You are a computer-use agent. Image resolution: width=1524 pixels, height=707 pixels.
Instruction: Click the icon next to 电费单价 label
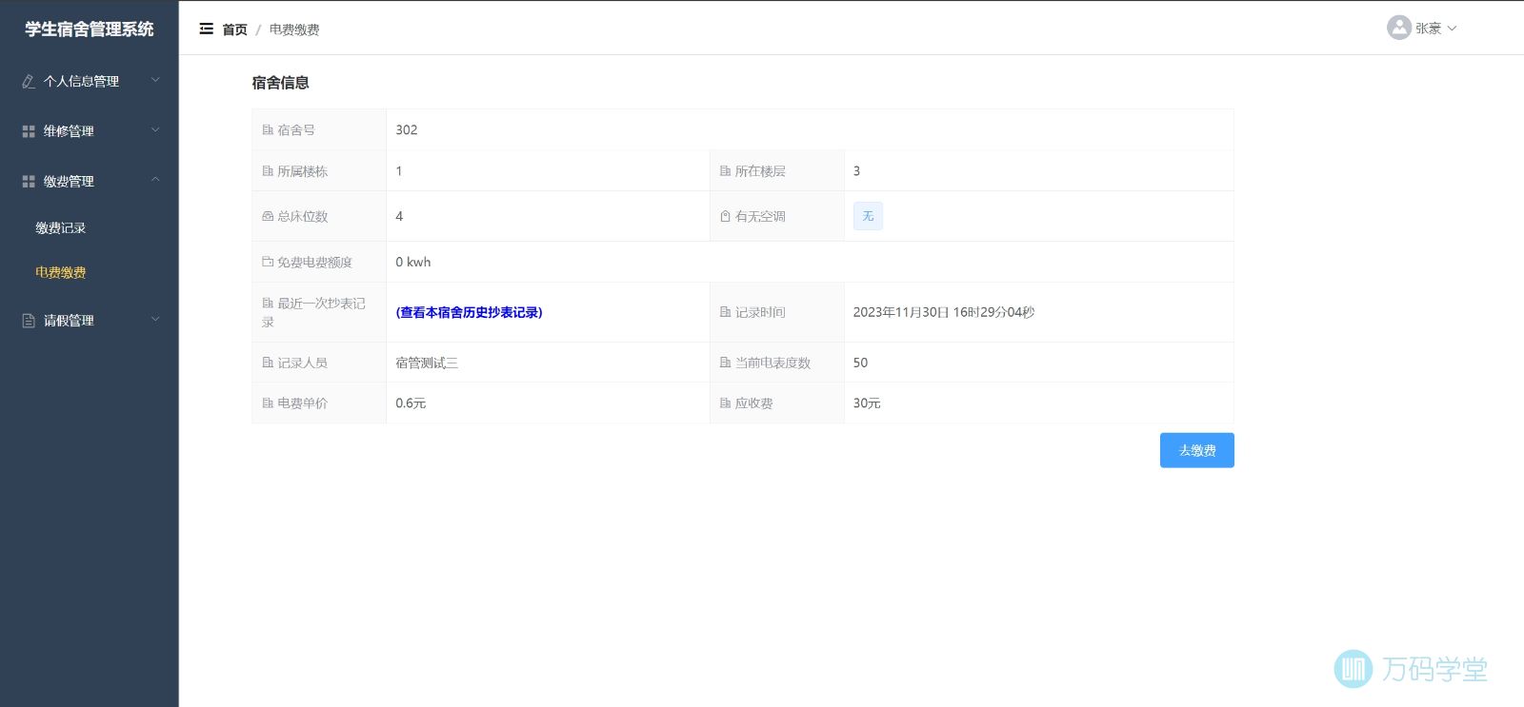pos(268,403)
